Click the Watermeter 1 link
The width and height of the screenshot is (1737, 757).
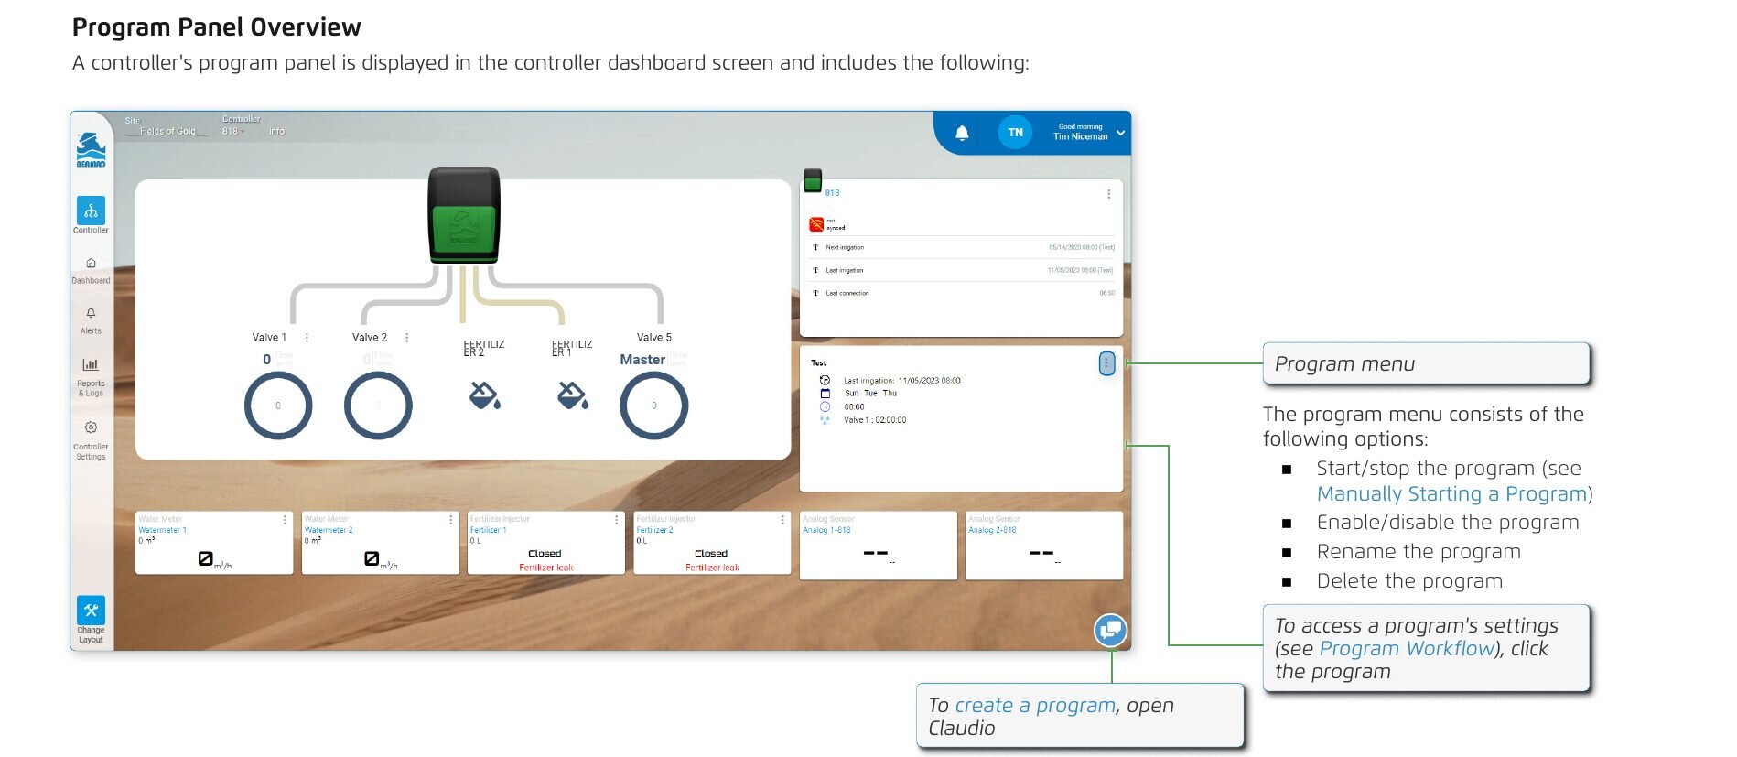pyautogui.click(x=162, y=530)
